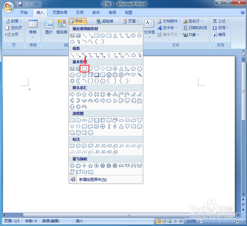Click the Picture (图片) button
247x226 pixels.
49,26
